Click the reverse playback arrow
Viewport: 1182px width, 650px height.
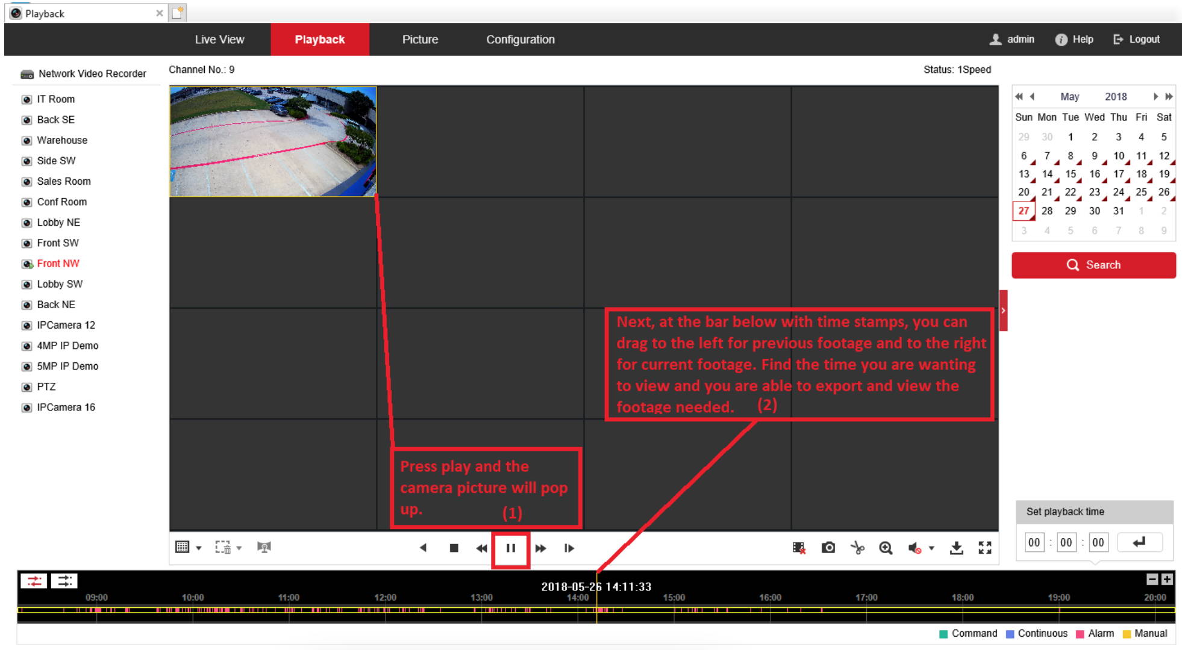423,548
